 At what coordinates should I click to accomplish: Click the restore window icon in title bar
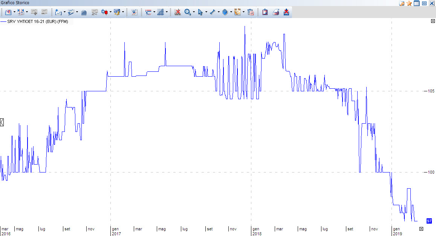424,3
